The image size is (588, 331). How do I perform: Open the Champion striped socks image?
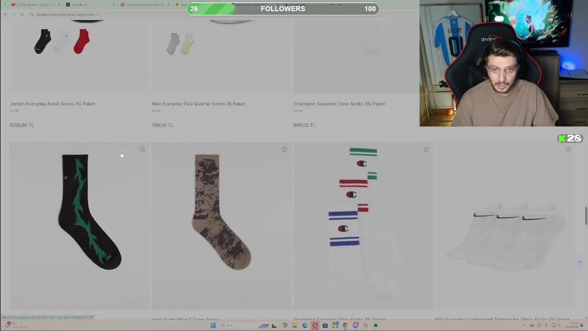(x=363, y=226)
